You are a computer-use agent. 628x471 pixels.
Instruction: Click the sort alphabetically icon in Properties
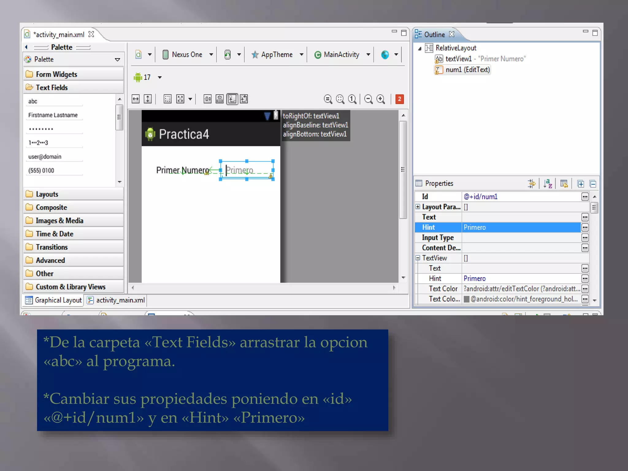coord(548,184)
